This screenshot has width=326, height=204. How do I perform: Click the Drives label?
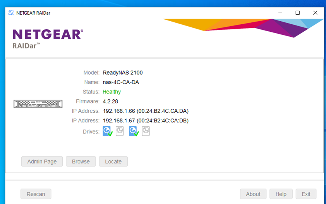pos(91,132)
